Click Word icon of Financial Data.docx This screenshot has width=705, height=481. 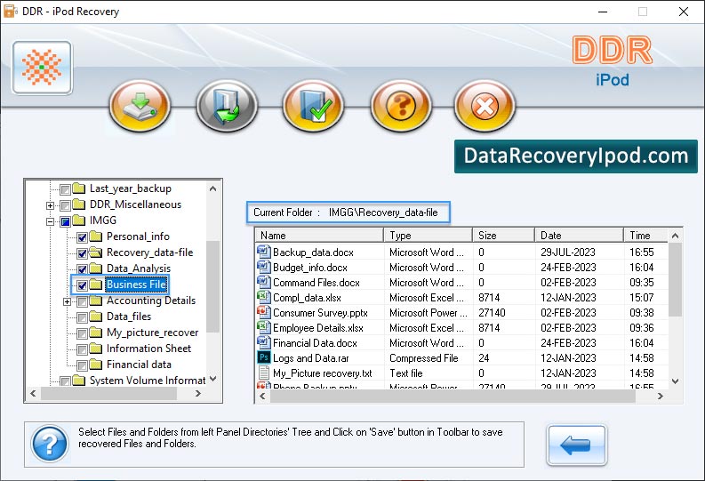pos(263,342)
